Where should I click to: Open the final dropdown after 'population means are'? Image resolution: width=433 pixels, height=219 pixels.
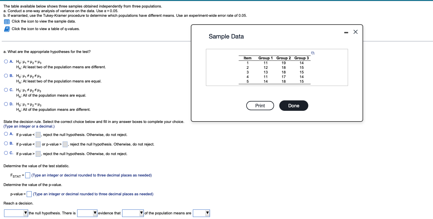click(x=202, y=213)
